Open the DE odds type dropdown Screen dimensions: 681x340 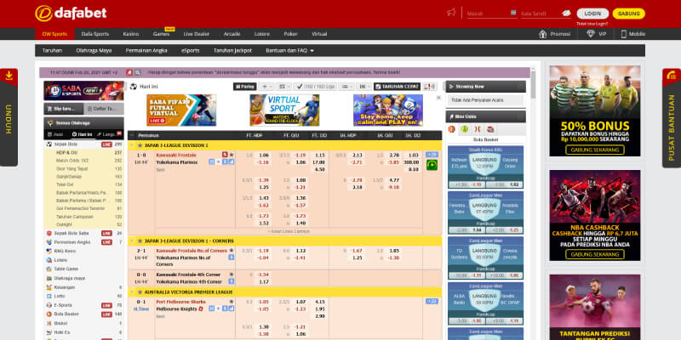pos(364,87)
